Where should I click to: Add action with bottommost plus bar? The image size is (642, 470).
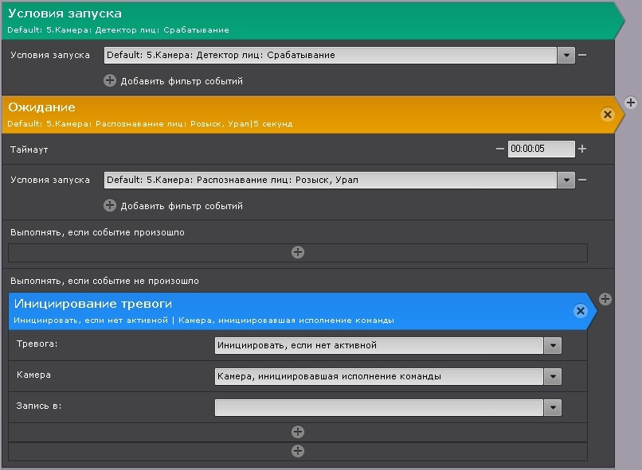298,451
